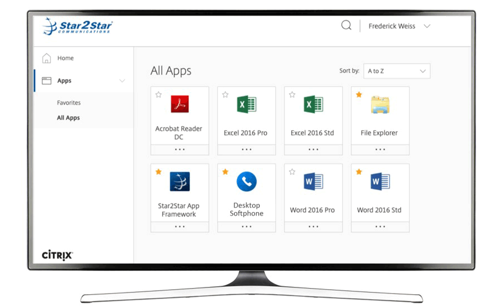Expand Star2Star App Framework details dots
This screenshot has height=307, width=503.
[x=179, y=227]
